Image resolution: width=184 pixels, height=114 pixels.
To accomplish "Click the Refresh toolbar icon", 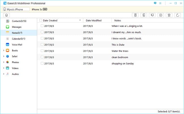I will point(177,15).
